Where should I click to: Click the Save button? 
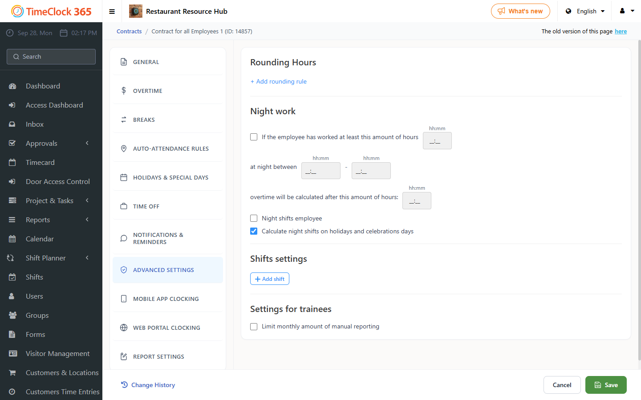click(x=606, y=385)
